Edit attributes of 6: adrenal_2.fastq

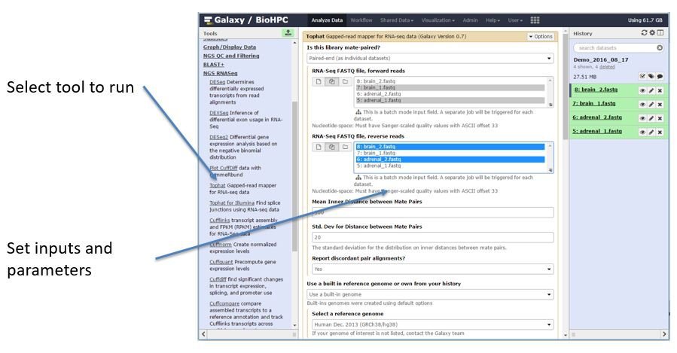[x=651, y=118]
